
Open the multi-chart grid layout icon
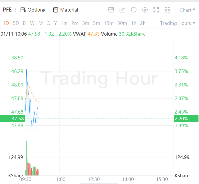167,10
